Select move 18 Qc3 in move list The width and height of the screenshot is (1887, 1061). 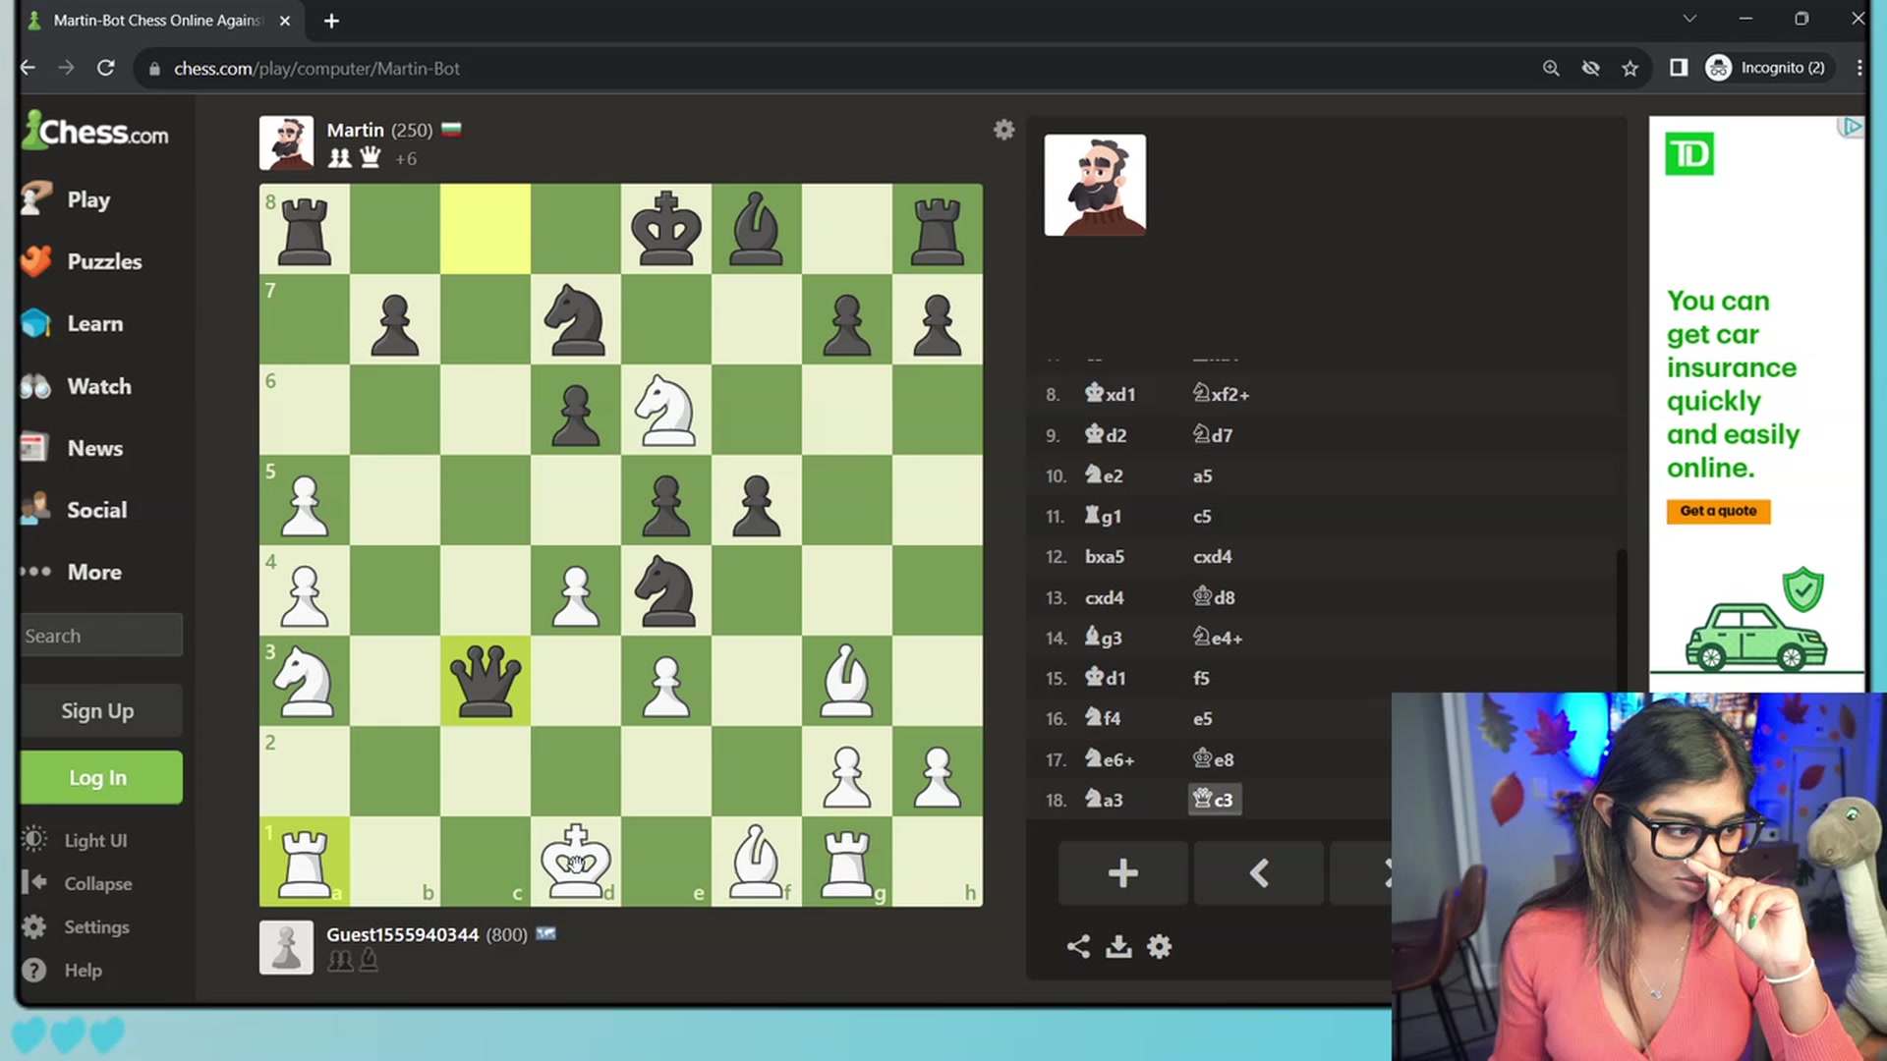[x=1215, y=800]
